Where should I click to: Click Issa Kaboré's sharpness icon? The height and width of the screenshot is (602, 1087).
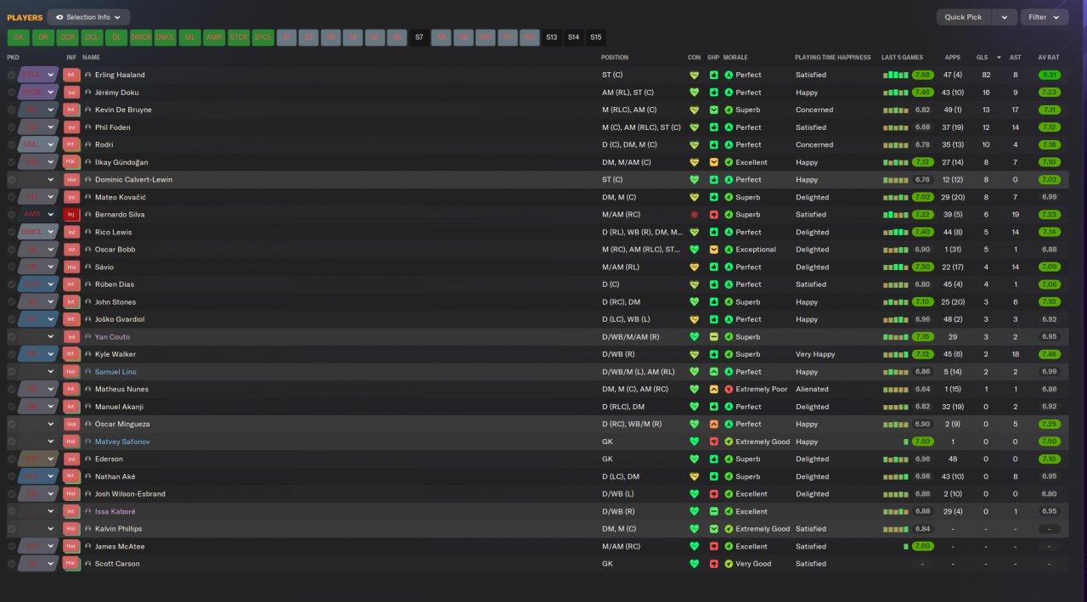tap(714, 511)
